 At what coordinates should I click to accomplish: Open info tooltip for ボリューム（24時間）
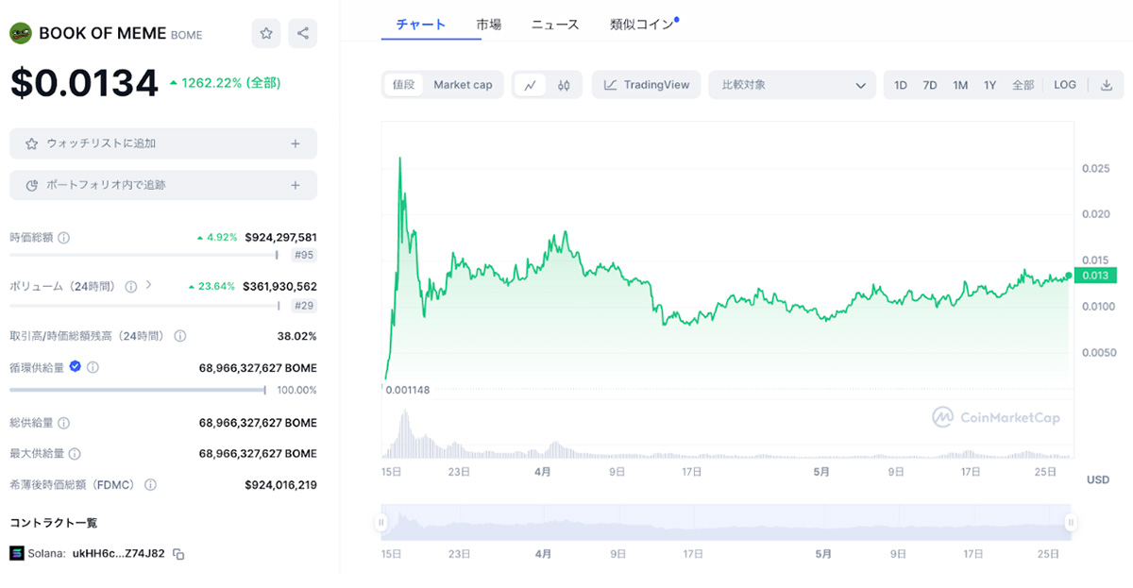point(131,286)
